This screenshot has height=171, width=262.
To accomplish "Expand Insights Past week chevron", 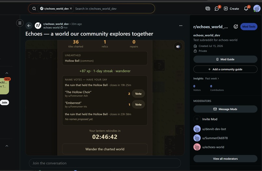I will pos(218,79).
